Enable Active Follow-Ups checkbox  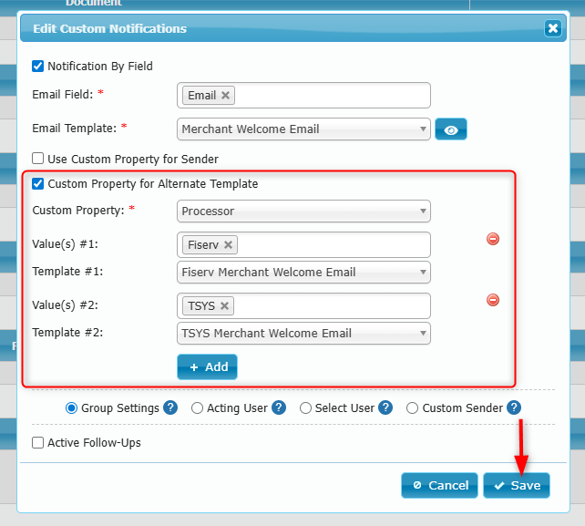click(x=38, y=443)
